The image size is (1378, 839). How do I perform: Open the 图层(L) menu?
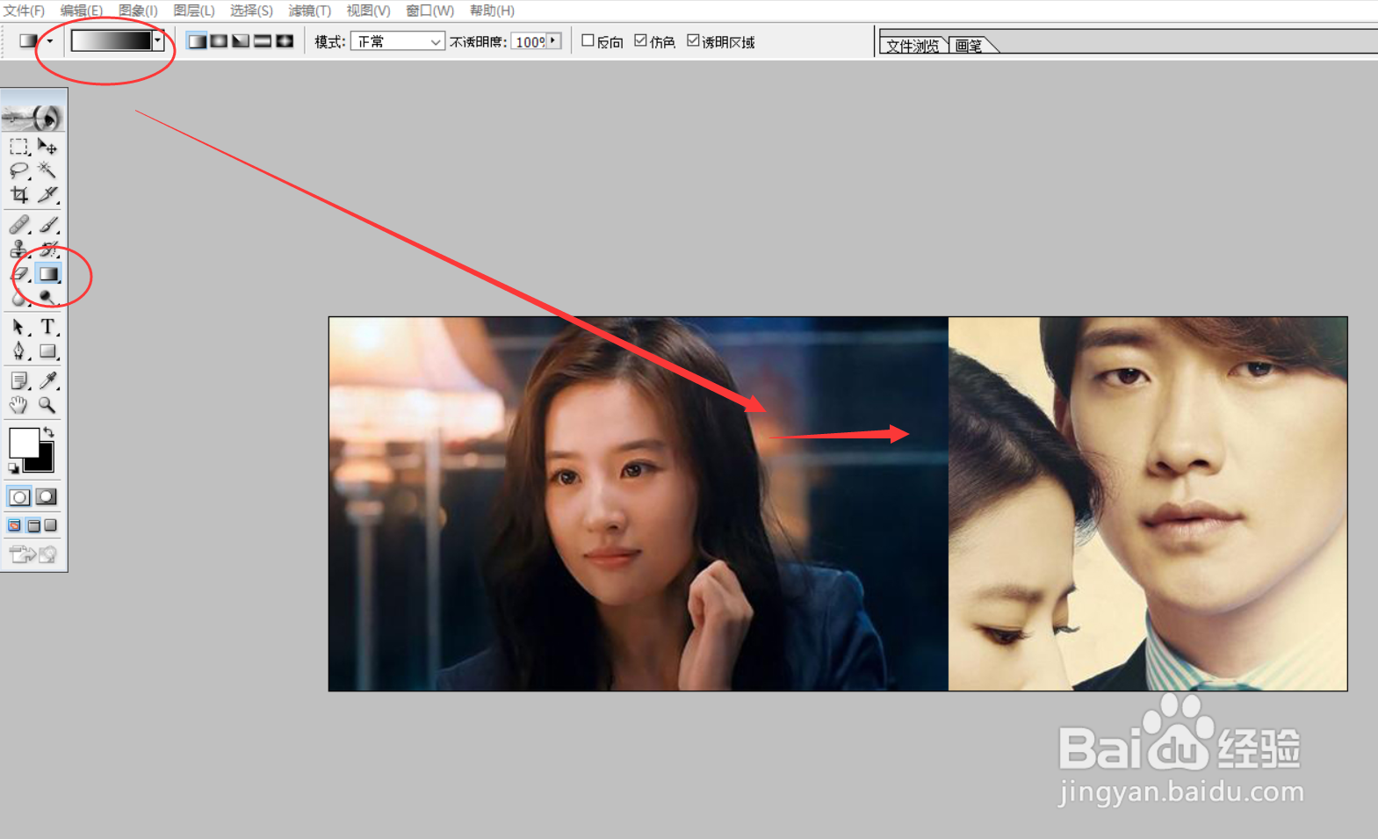pos(194,11)
